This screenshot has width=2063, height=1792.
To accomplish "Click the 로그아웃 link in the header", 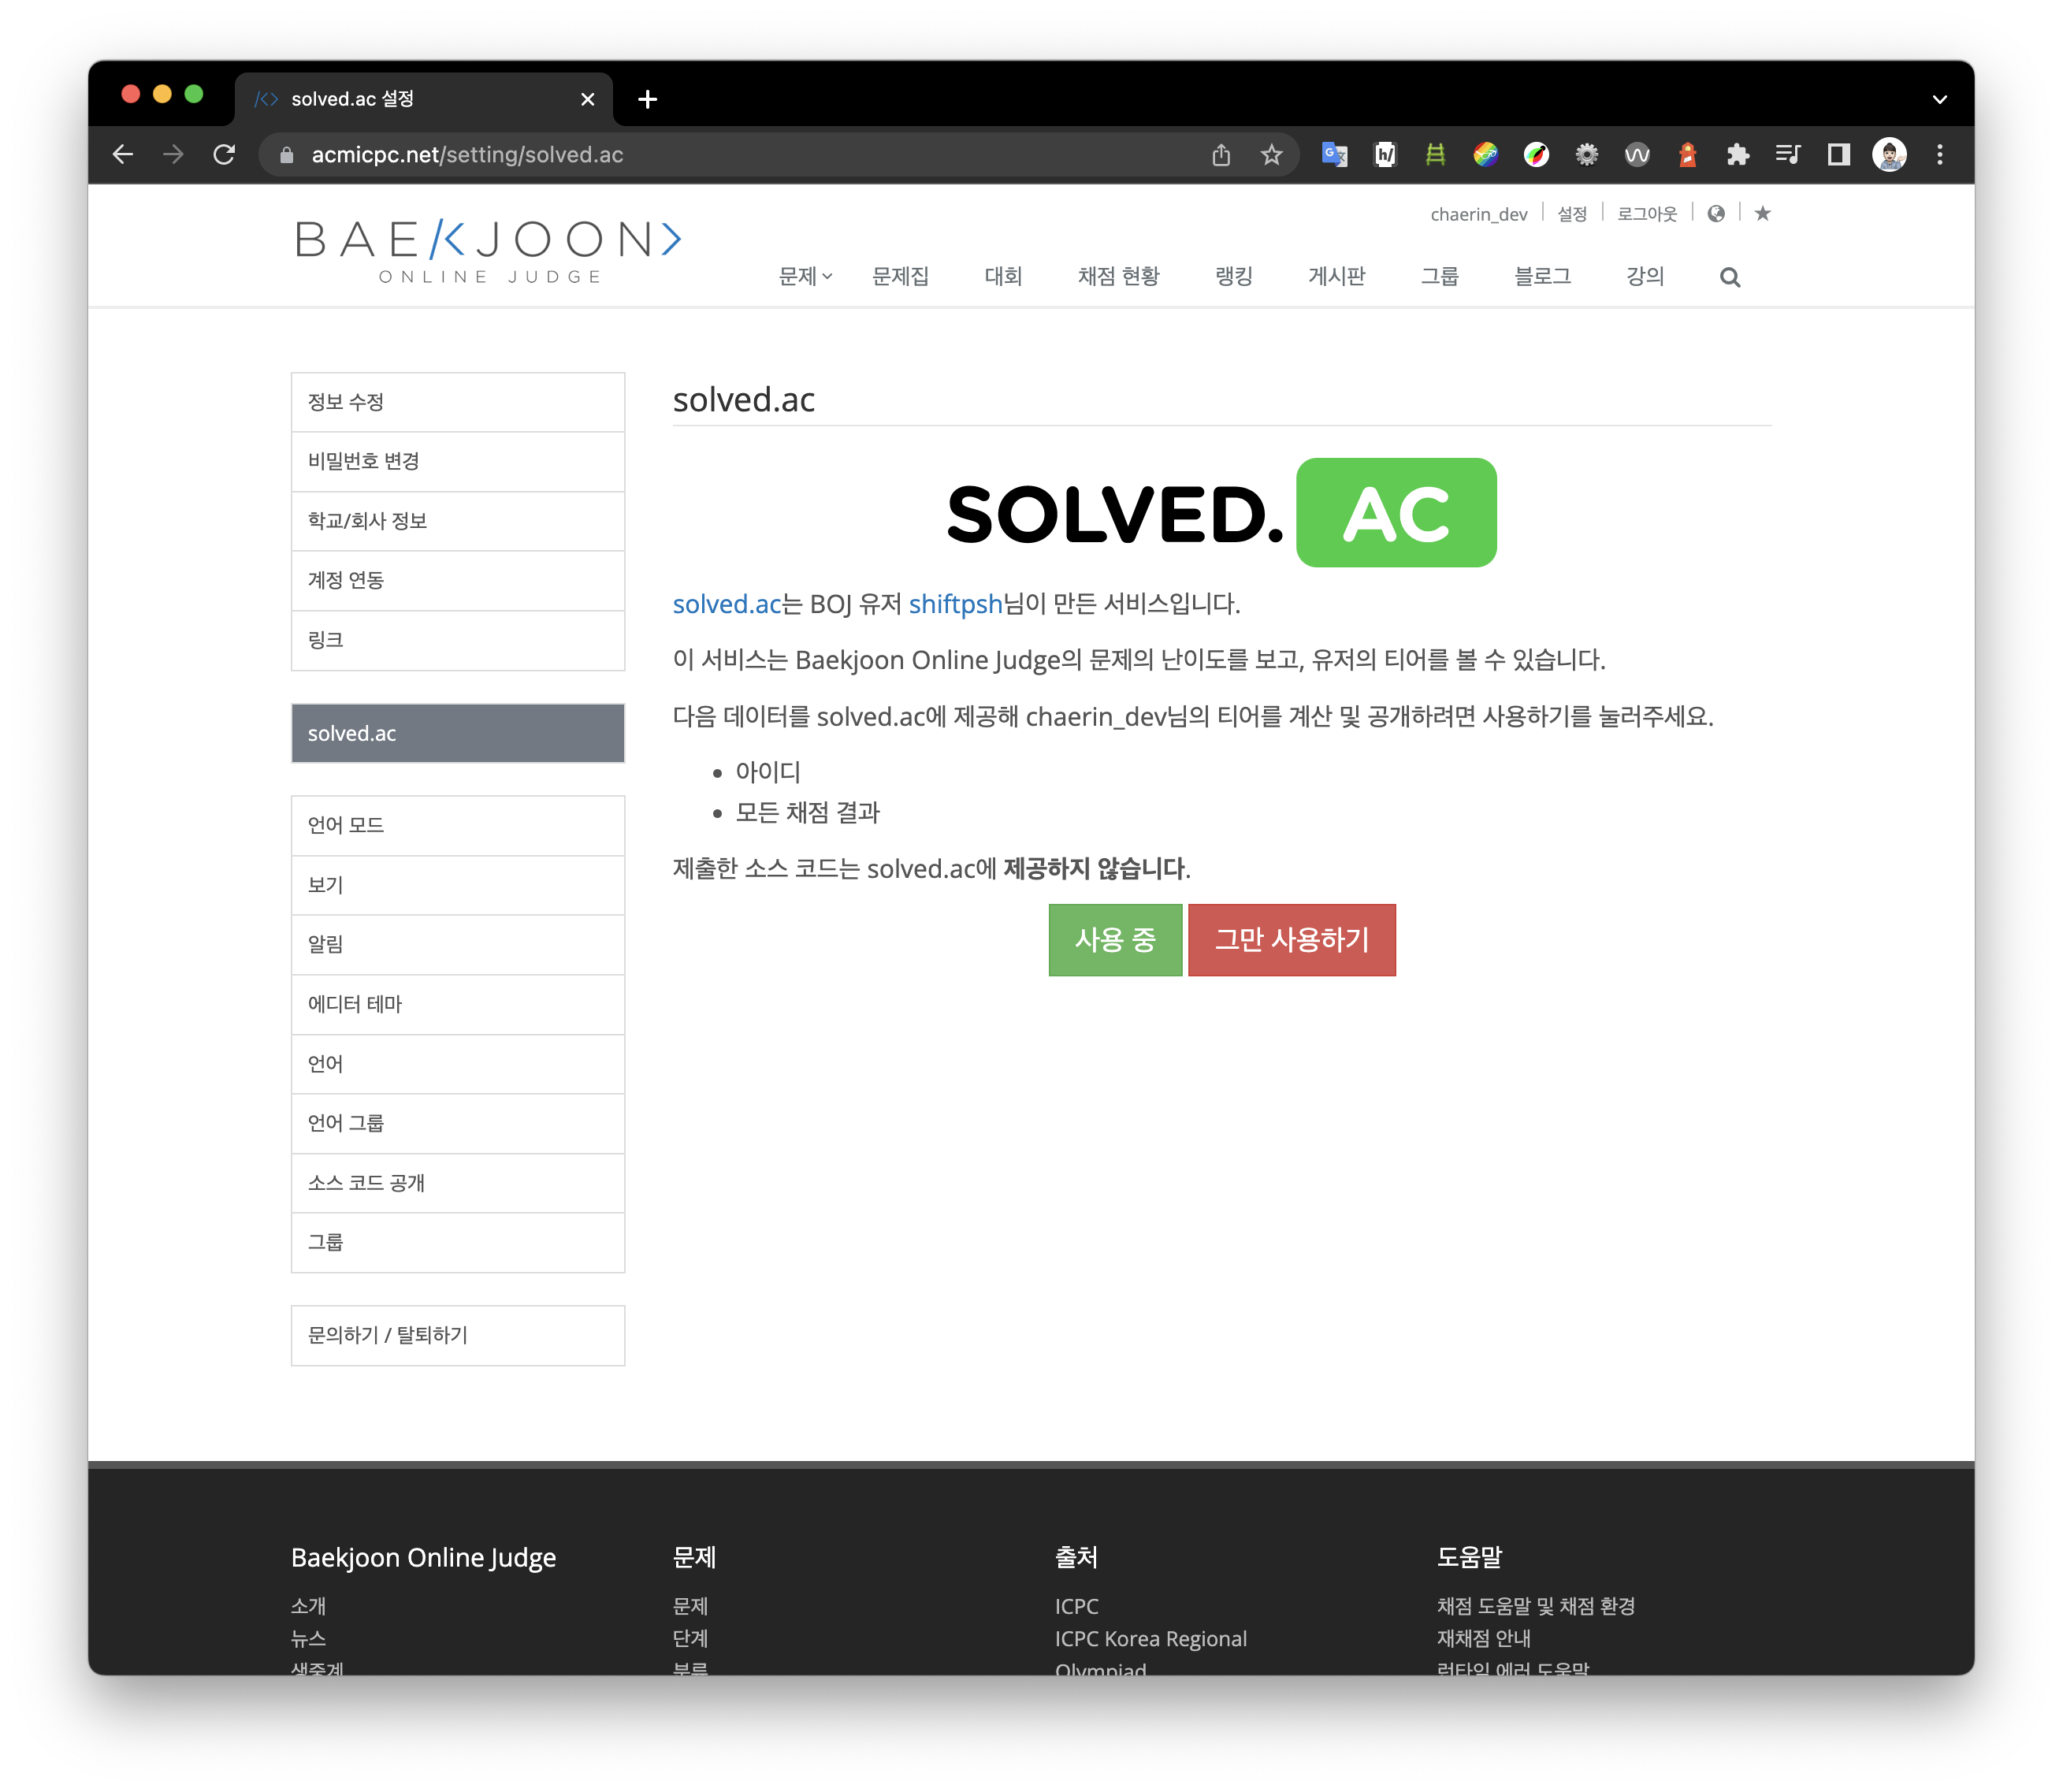I will click(x=1647, y=213).
